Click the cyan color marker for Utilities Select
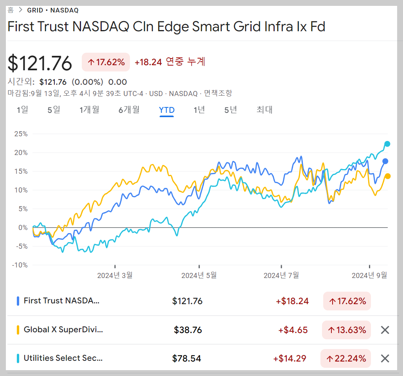403x376 pixels. (x=18, y=358)
